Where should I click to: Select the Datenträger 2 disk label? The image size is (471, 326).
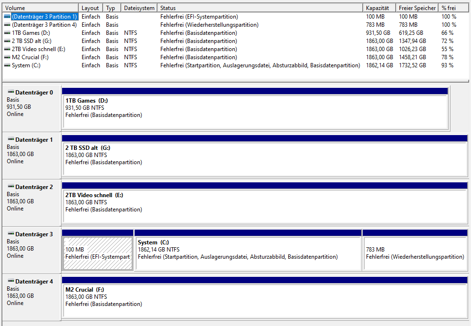click(34, 187)
